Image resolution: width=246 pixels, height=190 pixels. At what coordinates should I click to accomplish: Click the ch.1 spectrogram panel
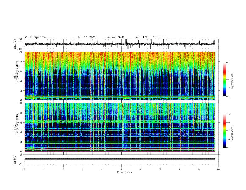120,76
